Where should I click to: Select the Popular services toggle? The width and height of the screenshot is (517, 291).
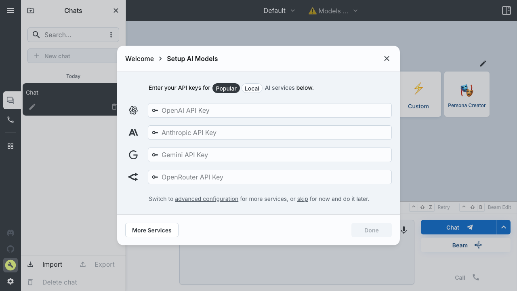click(x=226, y=88)
